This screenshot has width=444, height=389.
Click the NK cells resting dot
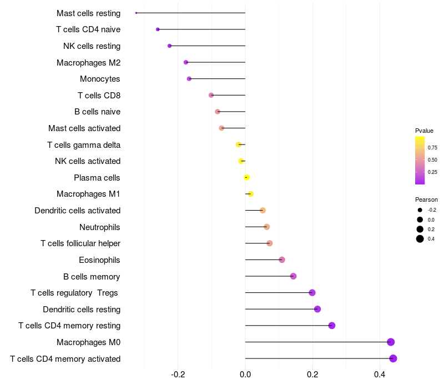click(170, 46)
